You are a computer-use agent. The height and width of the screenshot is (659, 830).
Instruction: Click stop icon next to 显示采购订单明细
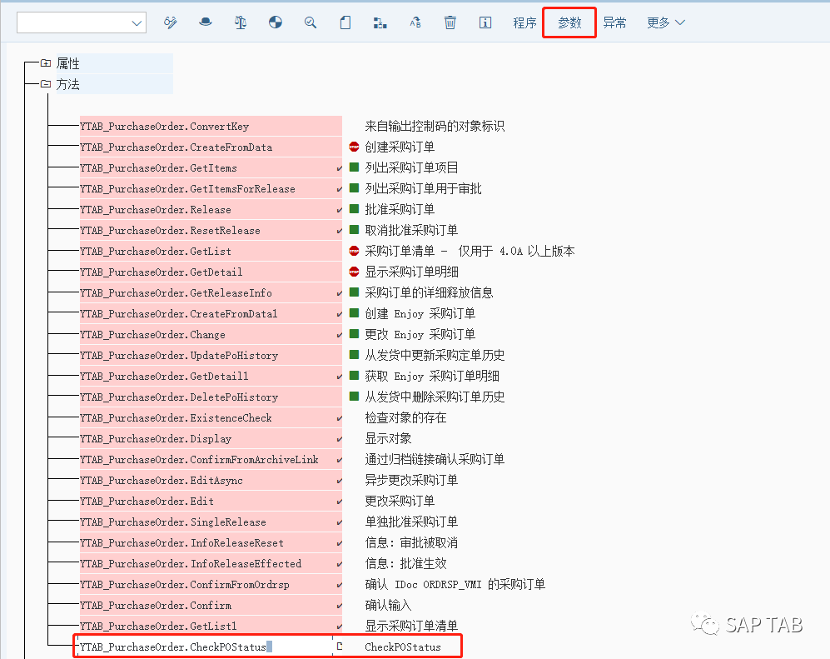[354, 272]
